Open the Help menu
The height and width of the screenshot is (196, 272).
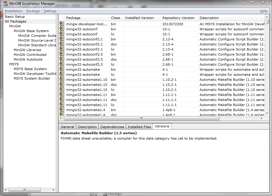click(x=263, y=11)
